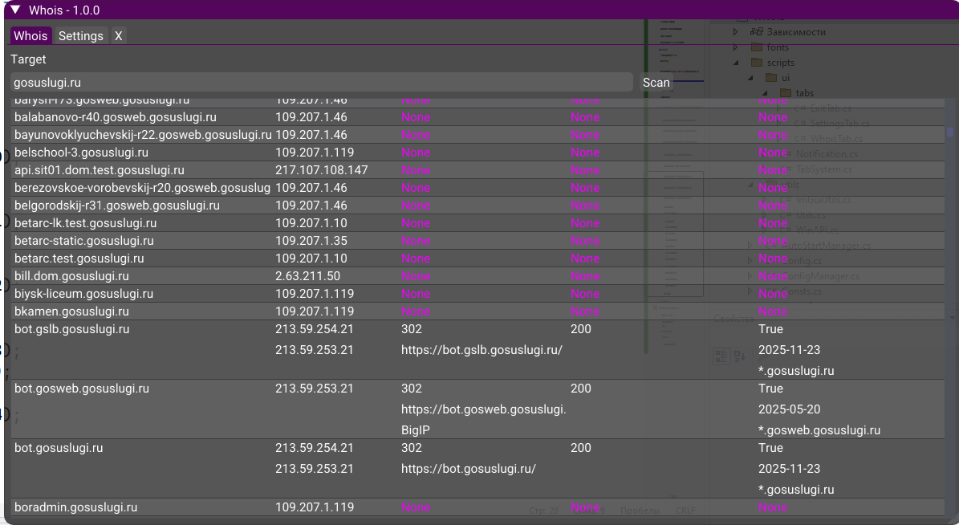
Task: Click the results table vertical scrollbar thumb
Action: [x=950, y=132]
